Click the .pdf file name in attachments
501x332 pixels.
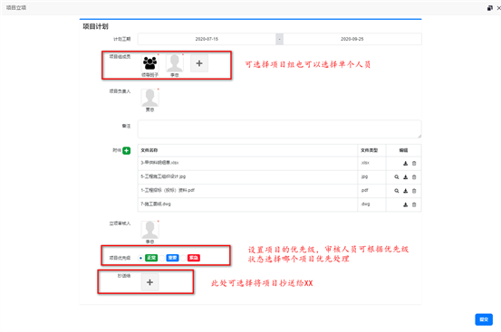click(168, 190)
